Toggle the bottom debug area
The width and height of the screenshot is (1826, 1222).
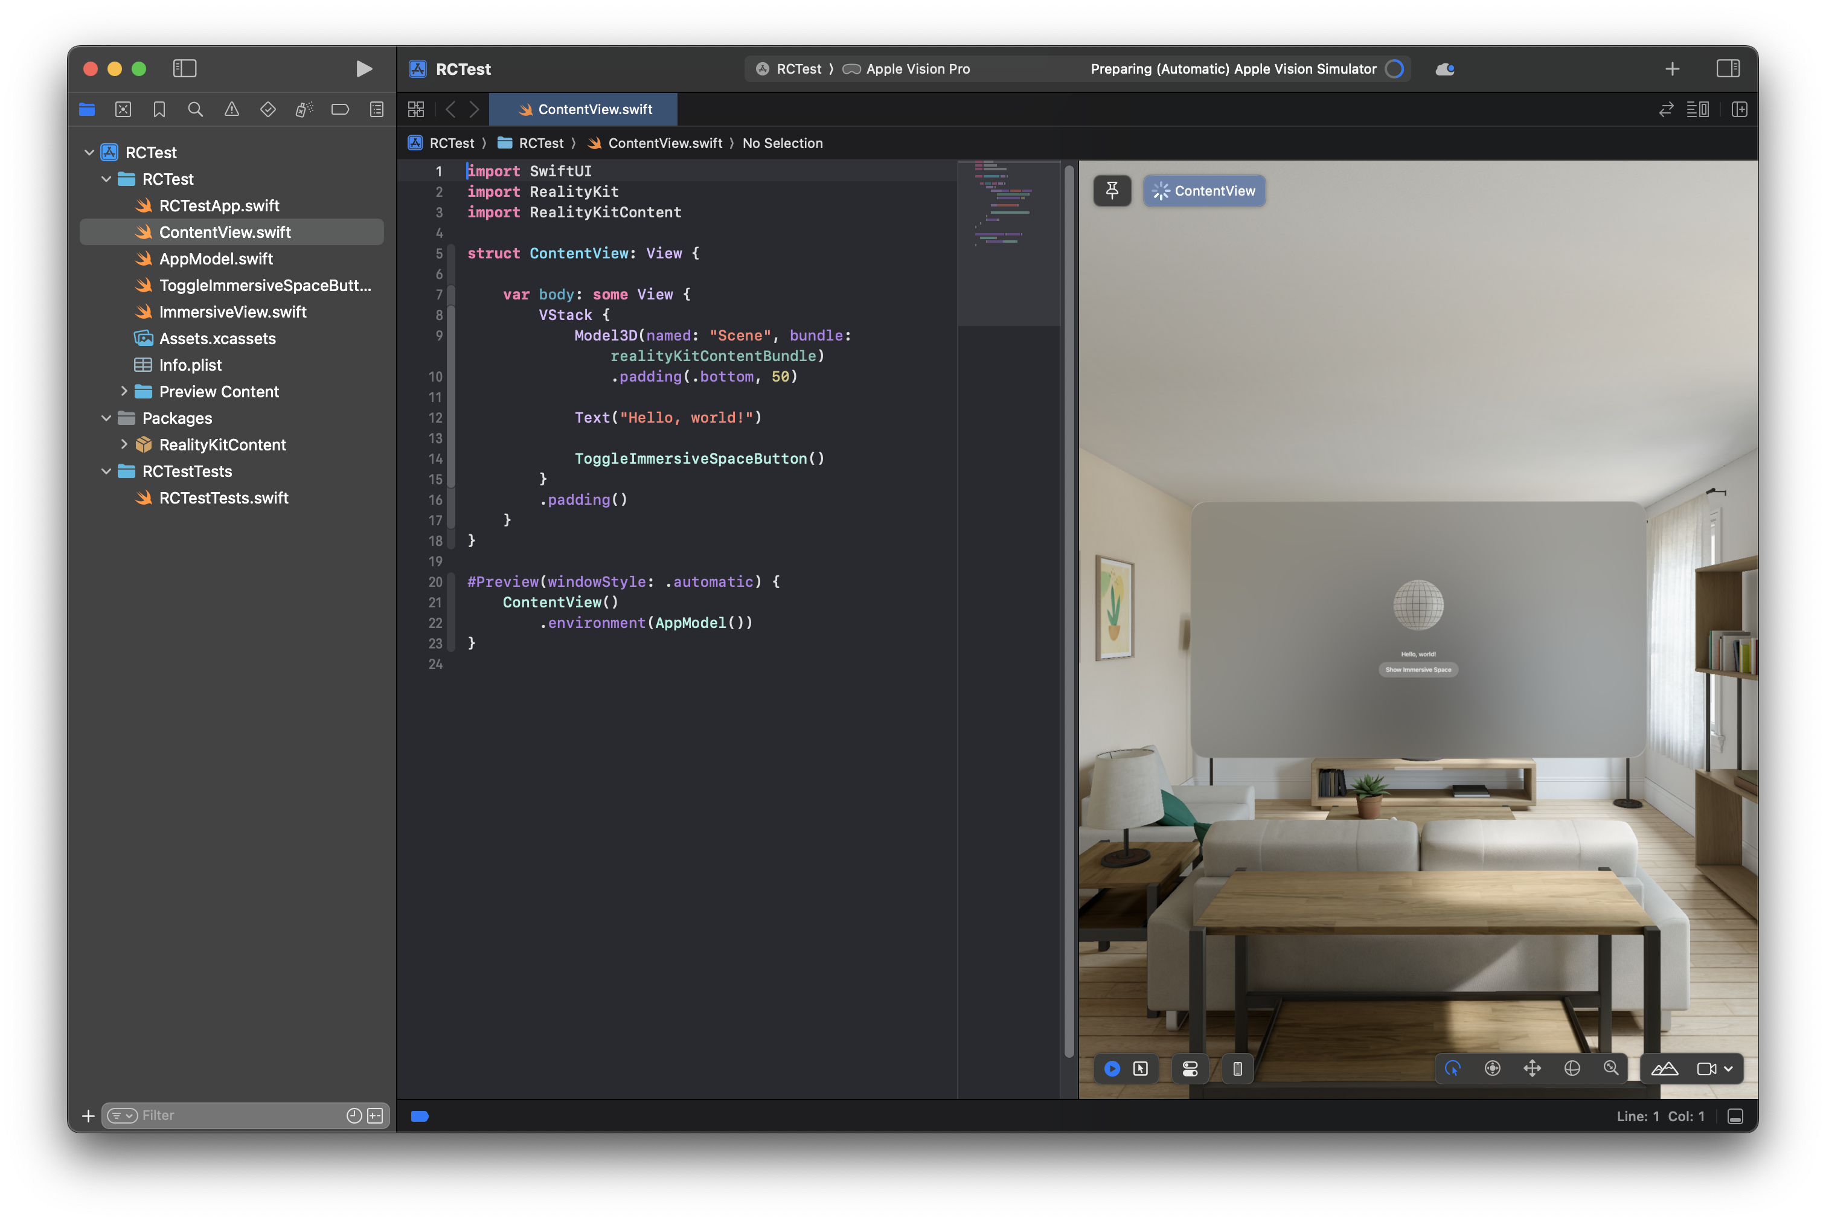pos(1735,1116)
